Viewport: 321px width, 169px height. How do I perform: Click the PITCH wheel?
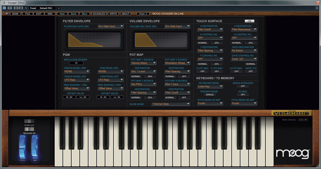tap(22, 147)
